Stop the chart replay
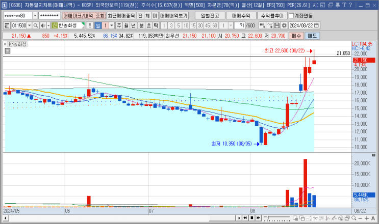This screenshot has height=224, width=379. pos(251,218)
